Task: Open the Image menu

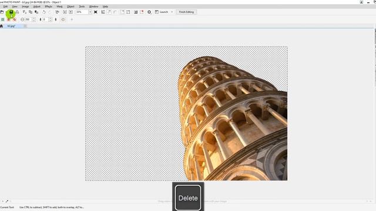Action: 25,6
